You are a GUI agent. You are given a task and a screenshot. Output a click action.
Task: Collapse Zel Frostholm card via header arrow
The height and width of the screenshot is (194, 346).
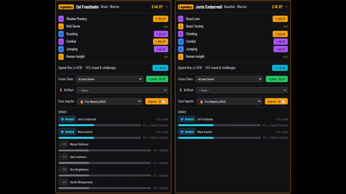coord(167,7)
